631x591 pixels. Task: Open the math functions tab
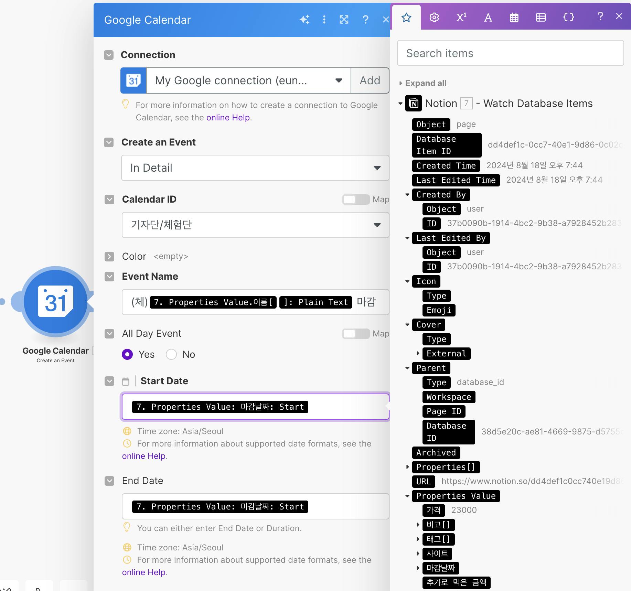[x=461, y=18]
